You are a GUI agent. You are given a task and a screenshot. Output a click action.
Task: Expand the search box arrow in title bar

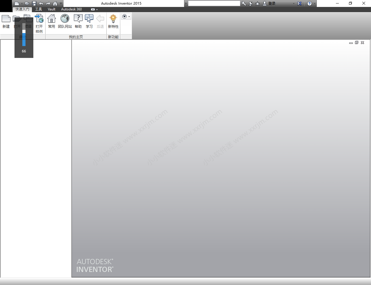point(186,3)
